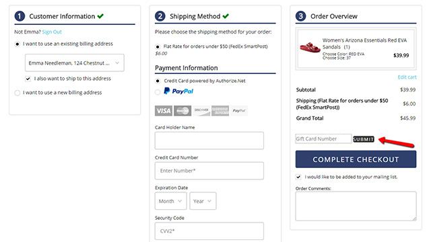Click the red sandals product thumbnail
The height and width of the screenshot is (242, 431).
tap(310, 48)
